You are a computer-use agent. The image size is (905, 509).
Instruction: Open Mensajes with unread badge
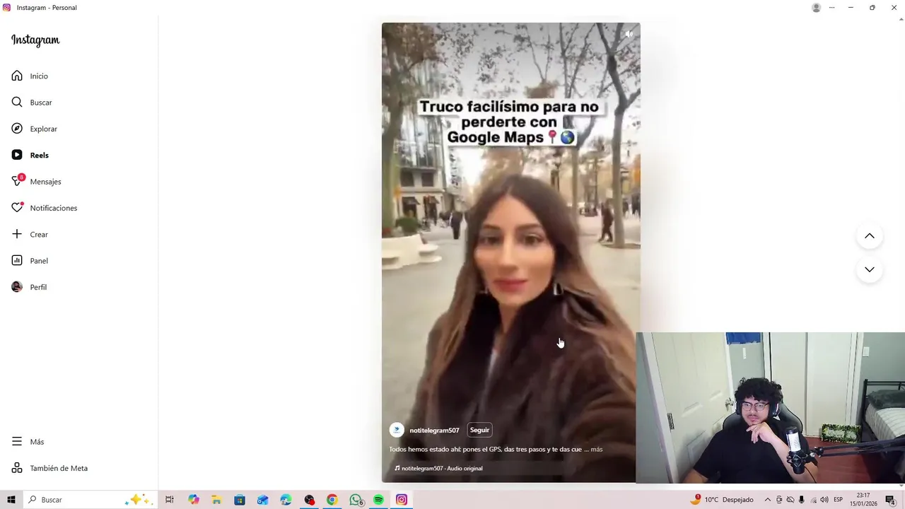click(x=36, y=182)
